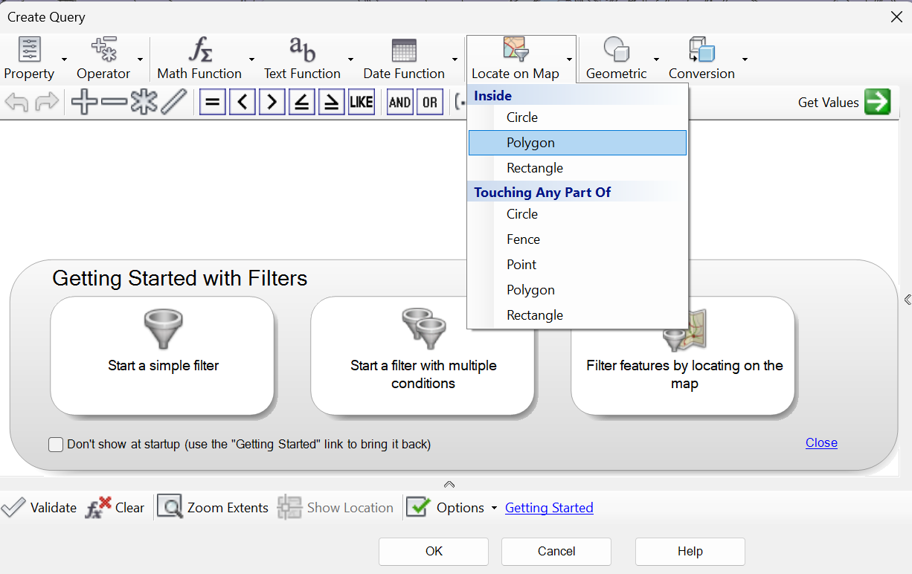
Task: Insert the less-than operator
Action: (243, 102)
